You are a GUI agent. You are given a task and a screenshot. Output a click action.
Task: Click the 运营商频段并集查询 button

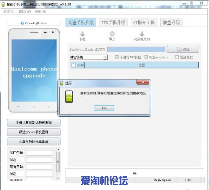click(34, 141)
